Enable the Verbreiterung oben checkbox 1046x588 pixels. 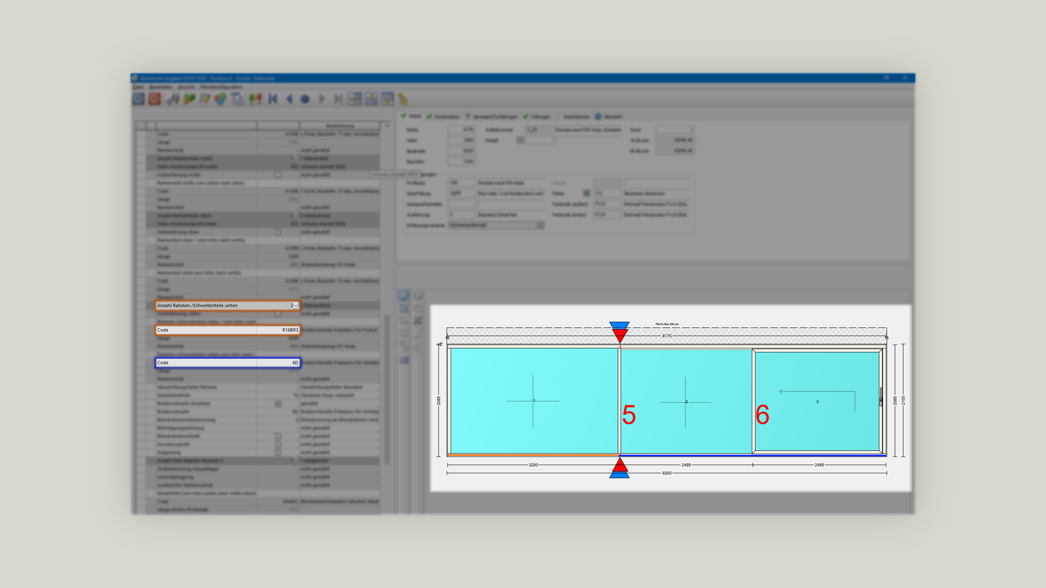click(278, 232)
